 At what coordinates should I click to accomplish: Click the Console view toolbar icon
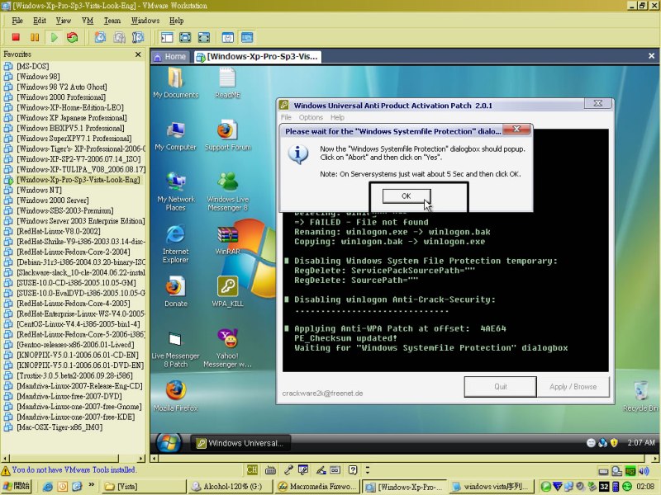tap(247, 37)
